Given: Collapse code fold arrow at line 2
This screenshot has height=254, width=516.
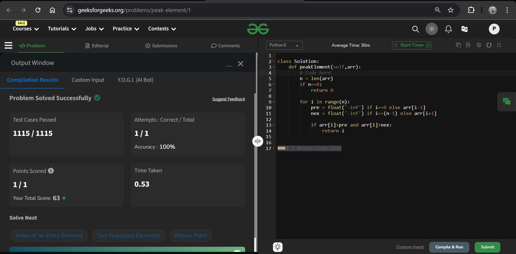Looking at the screenshot, I should [x=273, y=61].
